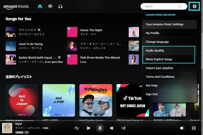203x135 pixels.
Task: Play Pink (From Barbie The Album)
Action: click(x=100, y=58)
